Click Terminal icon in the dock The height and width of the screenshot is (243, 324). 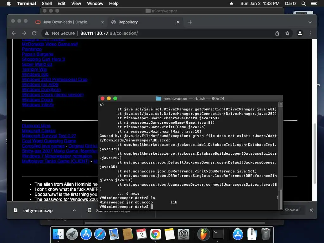coord(218,234)
